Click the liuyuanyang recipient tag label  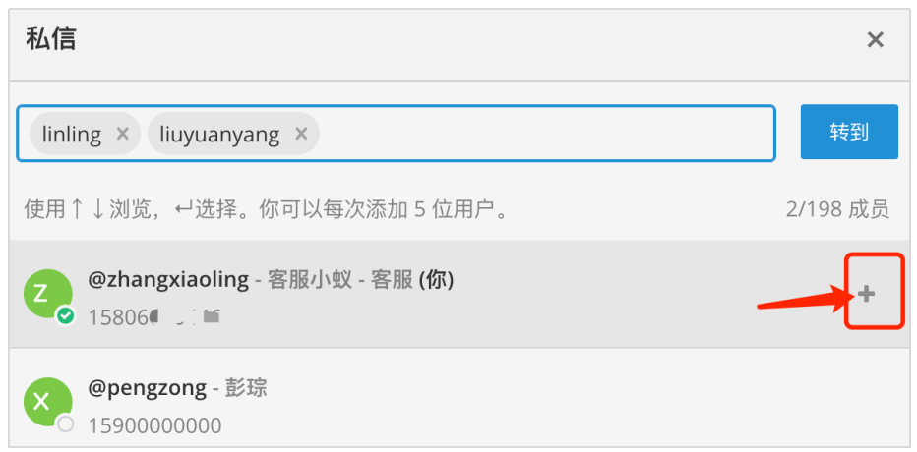tap(219, 135)
